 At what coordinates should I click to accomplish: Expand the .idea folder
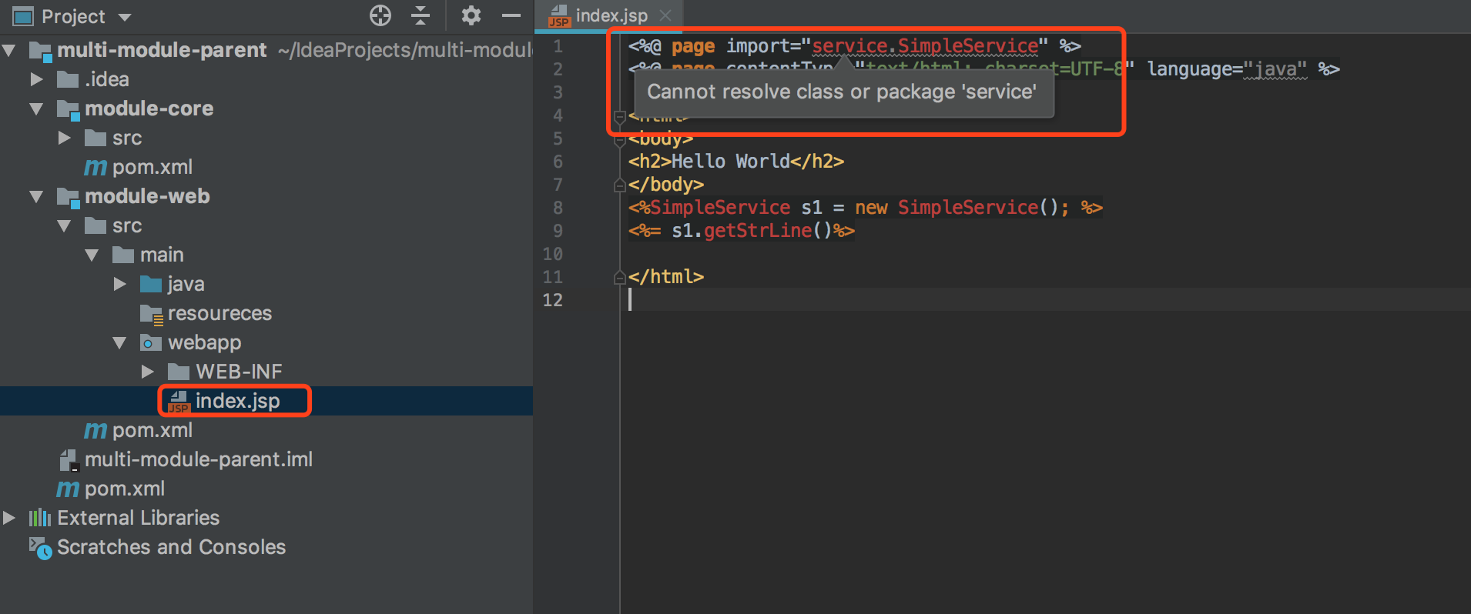[x=36, y=79]
